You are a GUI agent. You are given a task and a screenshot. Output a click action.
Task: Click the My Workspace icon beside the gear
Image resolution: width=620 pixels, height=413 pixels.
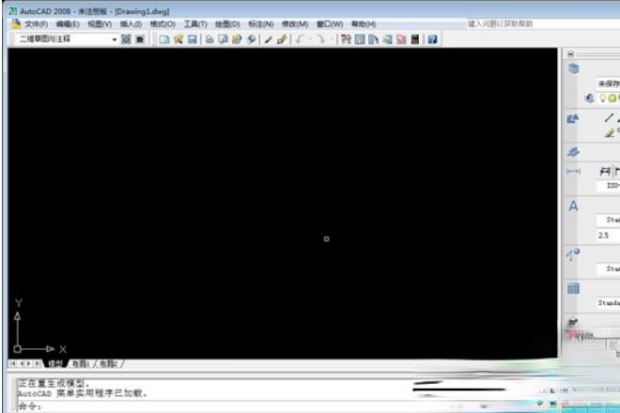[x=140, y=39]
